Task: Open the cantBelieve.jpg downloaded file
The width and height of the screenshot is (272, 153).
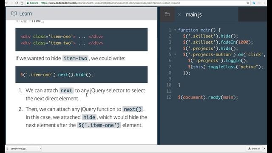Action: (18, 148)
